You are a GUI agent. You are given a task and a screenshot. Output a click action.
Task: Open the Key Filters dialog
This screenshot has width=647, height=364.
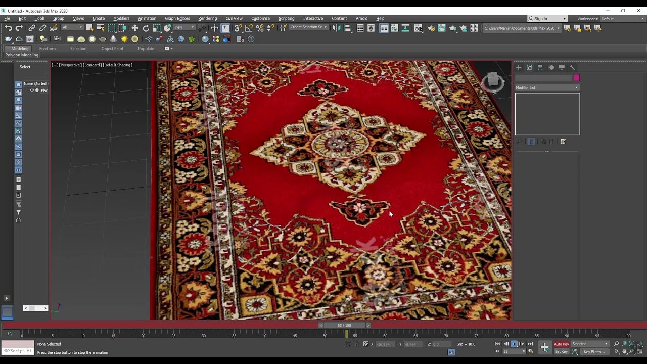click(595, 351)
